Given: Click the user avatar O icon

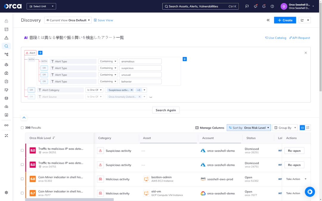Looking at the screenshot, I should (284, 6).
